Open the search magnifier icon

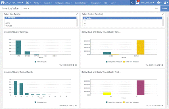(132, 3)
